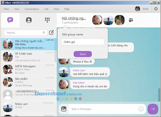This screenshot has width=161, height=117.
Task: Open the Call menu
Action: 46,9
